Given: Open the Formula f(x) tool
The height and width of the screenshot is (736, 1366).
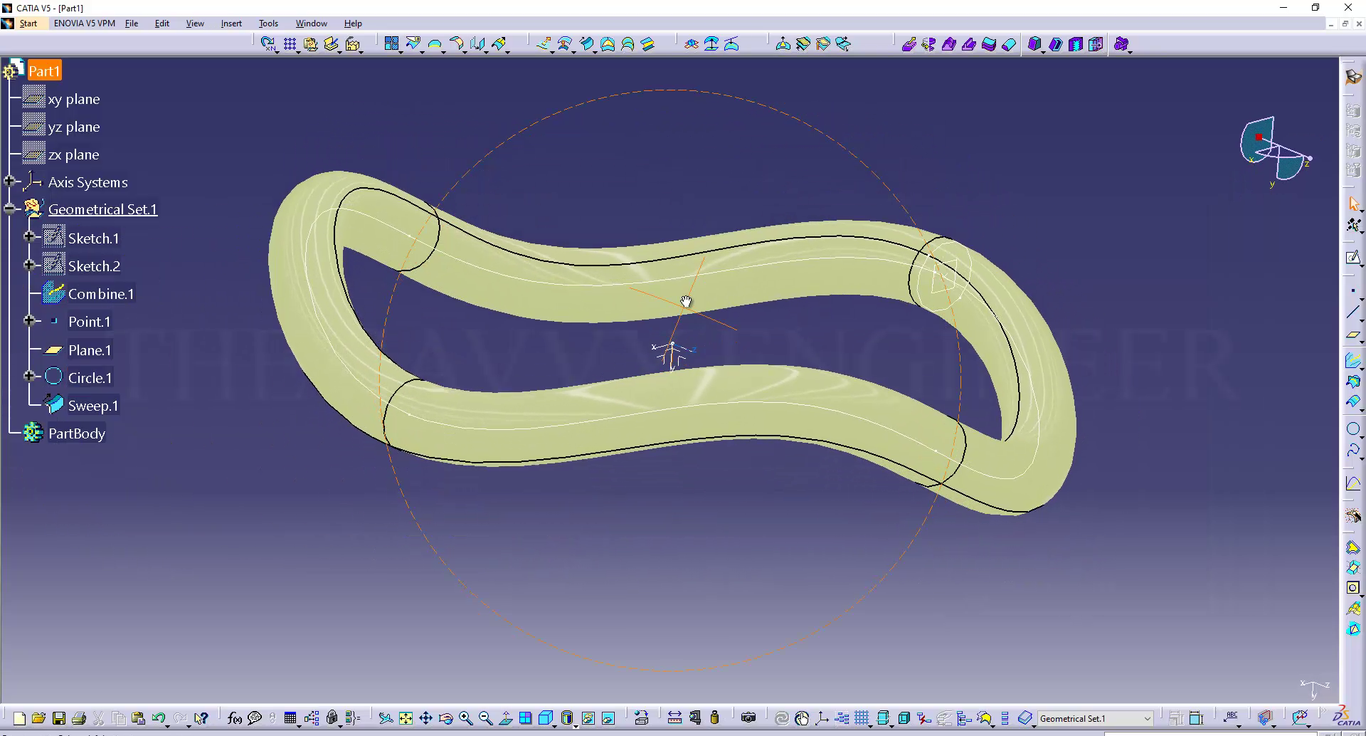Looking at the screenshot, I should (x=234, y=718).
